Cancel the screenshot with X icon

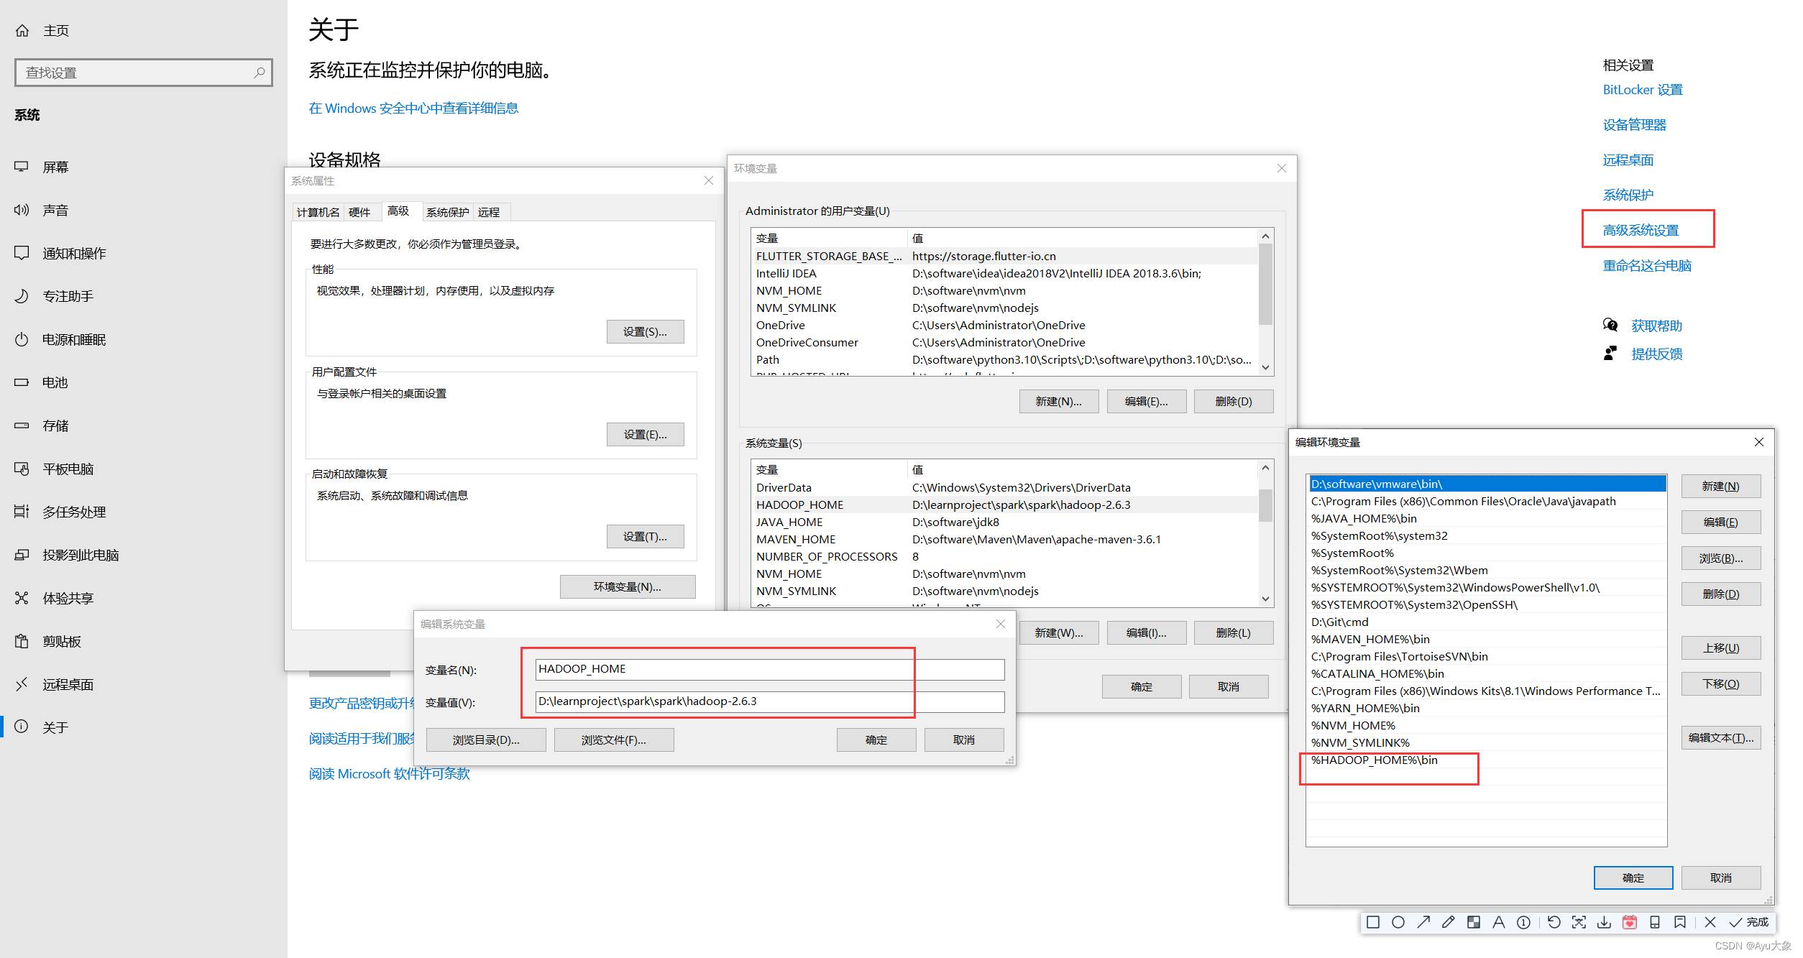tap(1710, 922)
